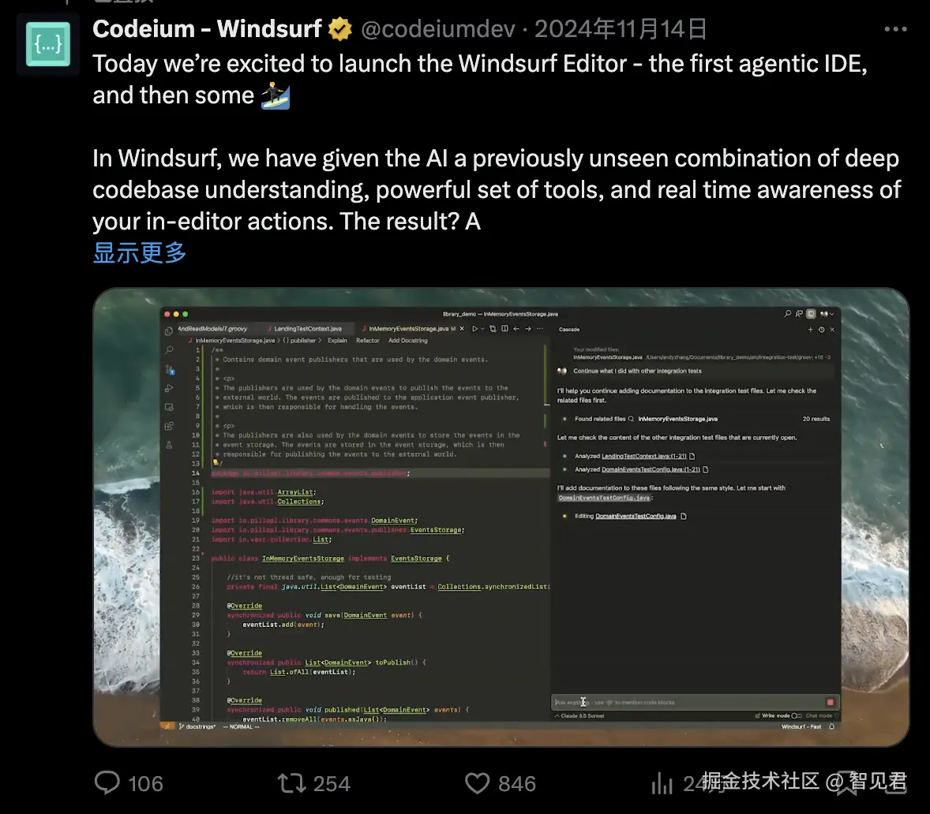Open the Search icon in the editor sidebar

coord(169,350)
